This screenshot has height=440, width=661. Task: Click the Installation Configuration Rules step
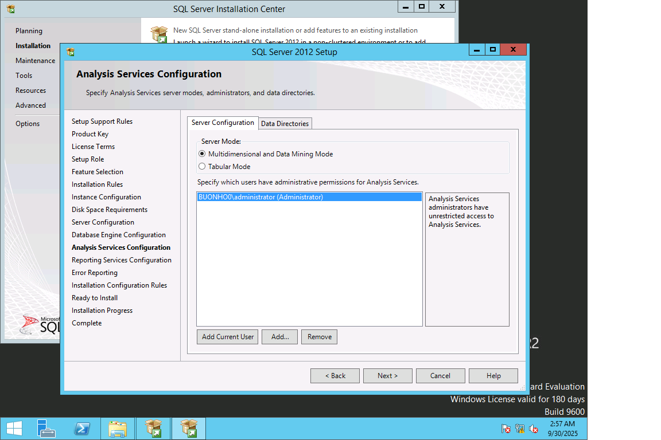pyautogui.click(x=119, y=285)
